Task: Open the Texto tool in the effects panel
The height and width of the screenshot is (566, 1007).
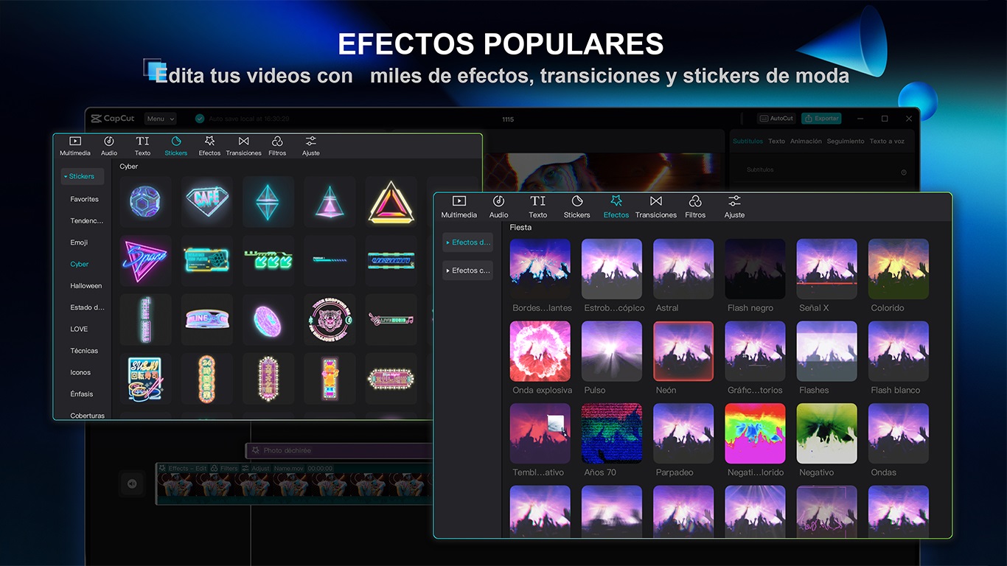Action: point(537,206)
